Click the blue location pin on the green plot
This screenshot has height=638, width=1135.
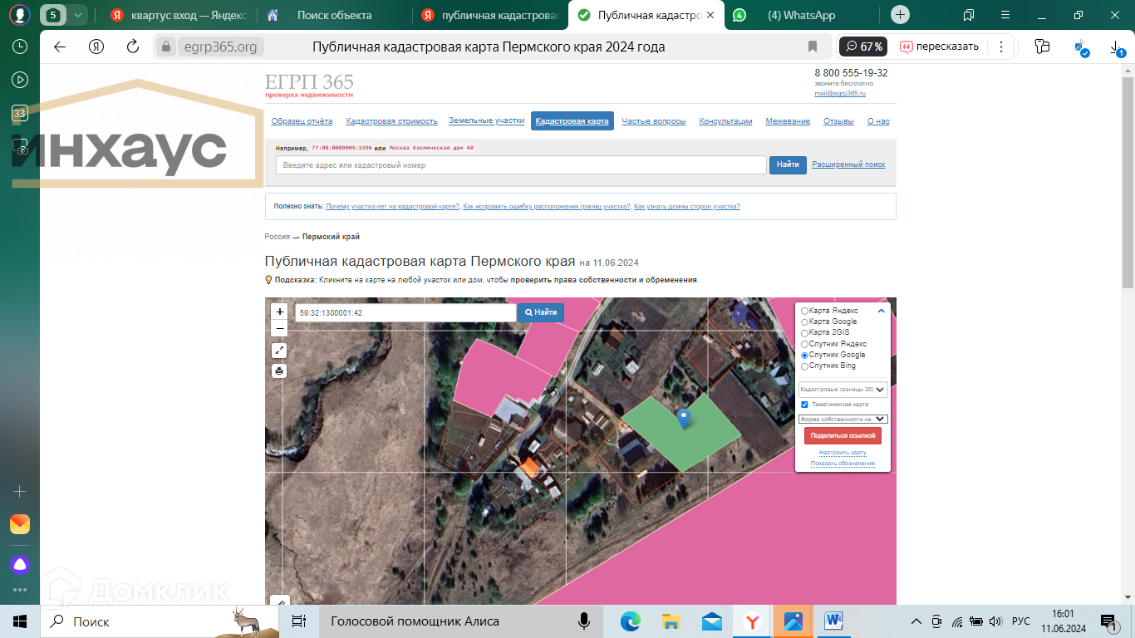tap(683, 418)
